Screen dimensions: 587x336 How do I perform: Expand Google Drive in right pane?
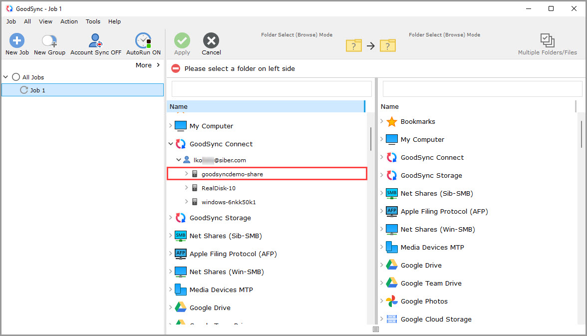point(382,265)
